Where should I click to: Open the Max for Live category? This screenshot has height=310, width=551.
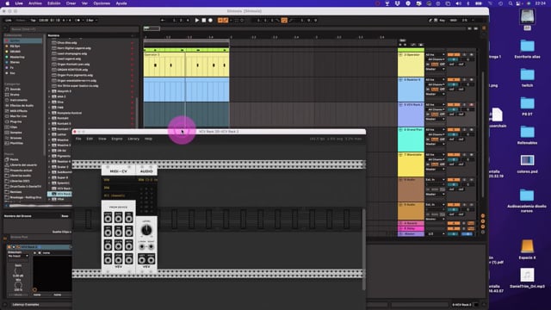click(x=18, y=116)
